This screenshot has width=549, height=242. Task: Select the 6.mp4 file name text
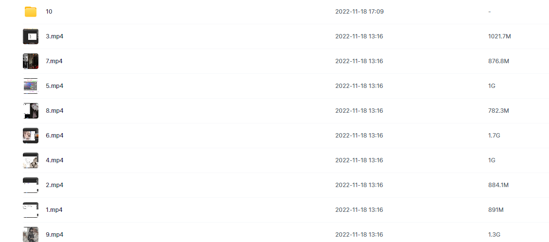54,136
